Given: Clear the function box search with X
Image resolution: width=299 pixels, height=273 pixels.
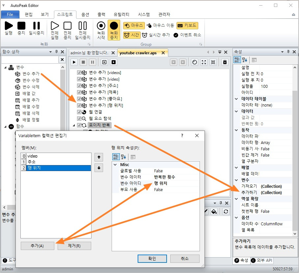Looking at the screenshot, I should 62,60.
